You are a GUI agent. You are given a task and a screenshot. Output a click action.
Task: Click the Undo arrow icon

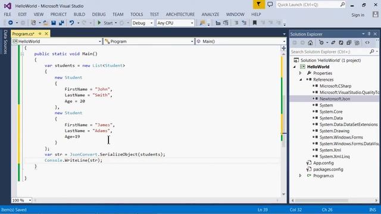(x=71, y=23)
